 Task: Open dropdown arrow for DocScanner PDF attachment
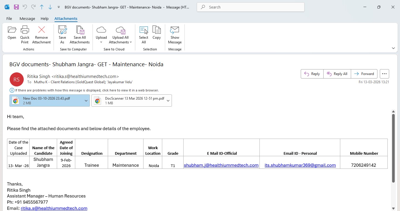[168, 101]
